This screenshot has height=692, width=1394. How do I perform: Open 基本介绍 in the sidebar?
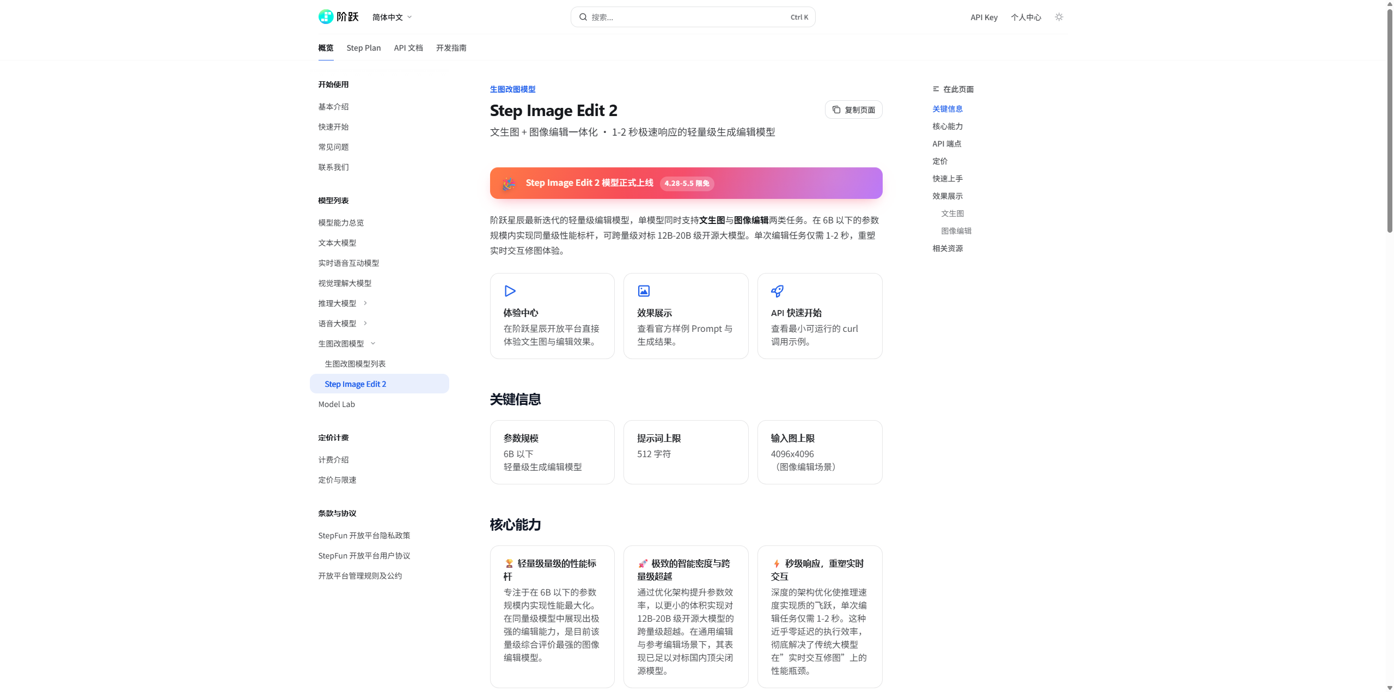pos(333,107)
